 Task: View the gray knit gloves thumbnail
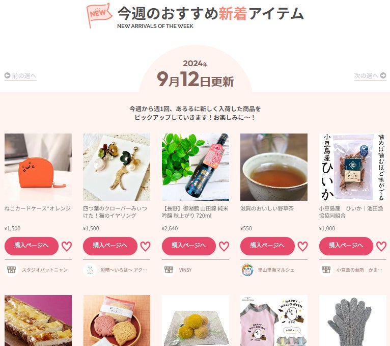(353, 321)
